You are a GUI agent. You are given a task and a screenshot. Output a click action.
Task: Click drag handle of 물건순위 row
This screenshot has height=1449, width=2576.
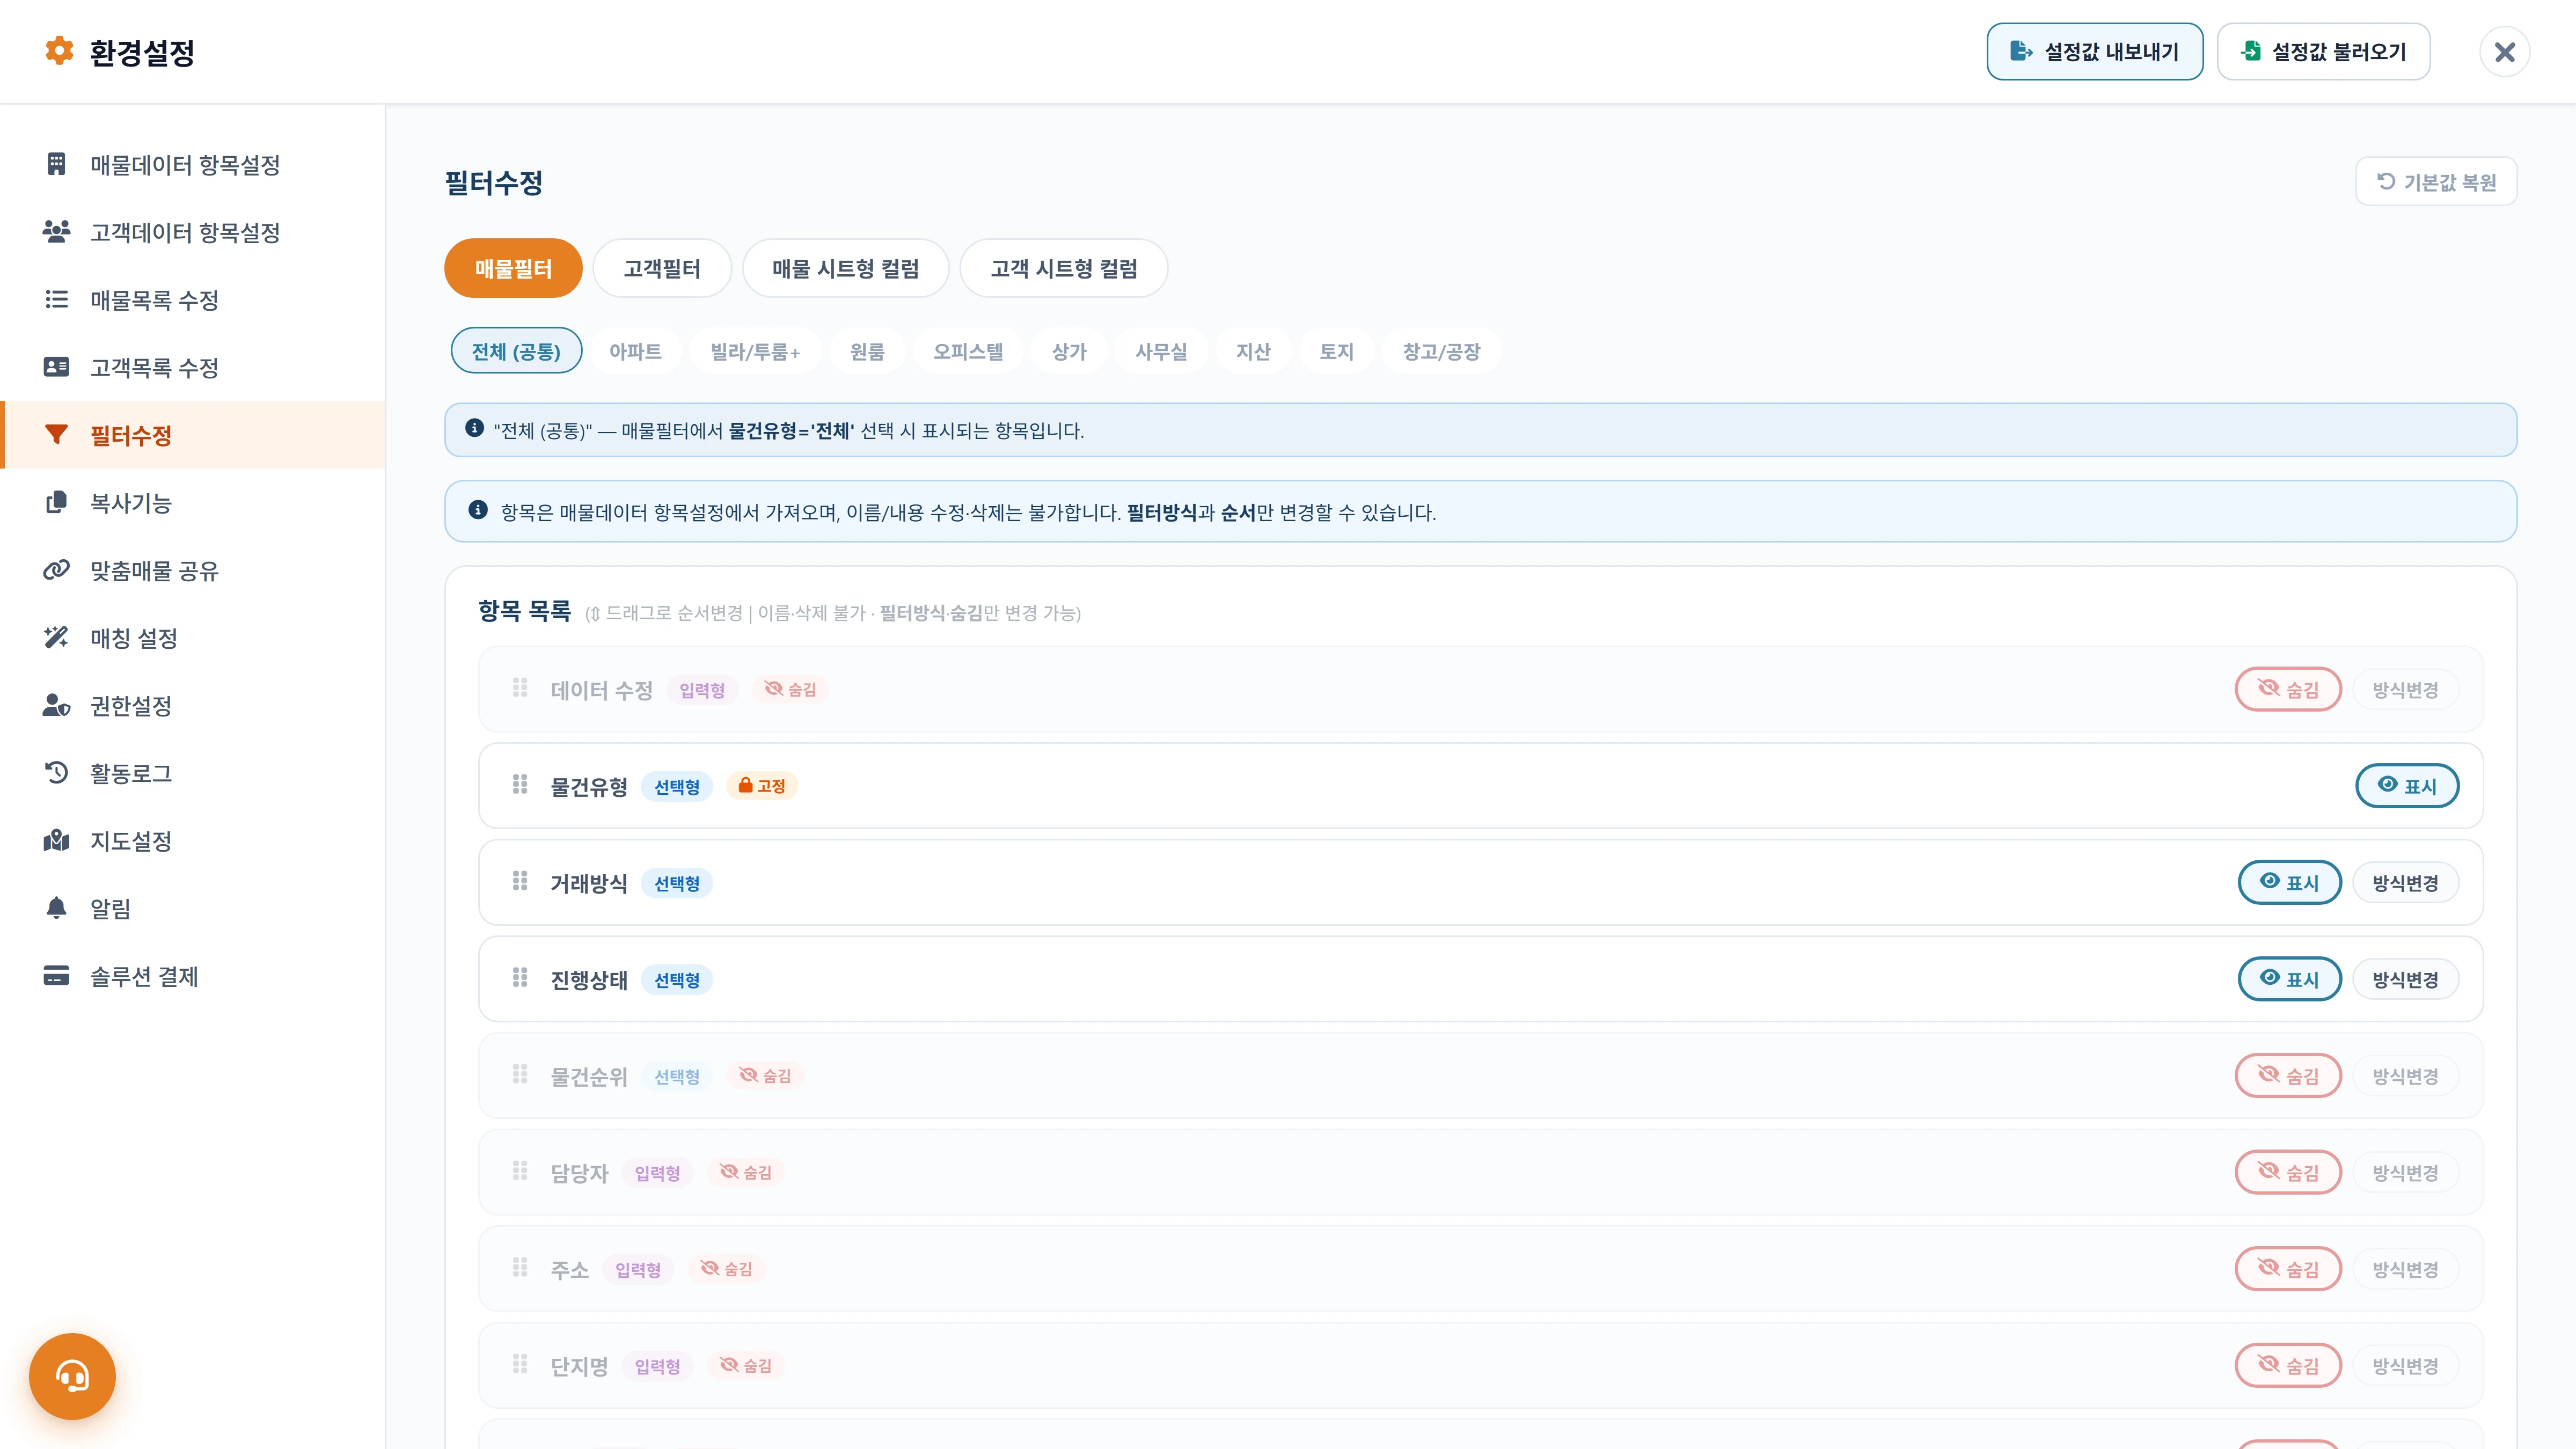520,1074
